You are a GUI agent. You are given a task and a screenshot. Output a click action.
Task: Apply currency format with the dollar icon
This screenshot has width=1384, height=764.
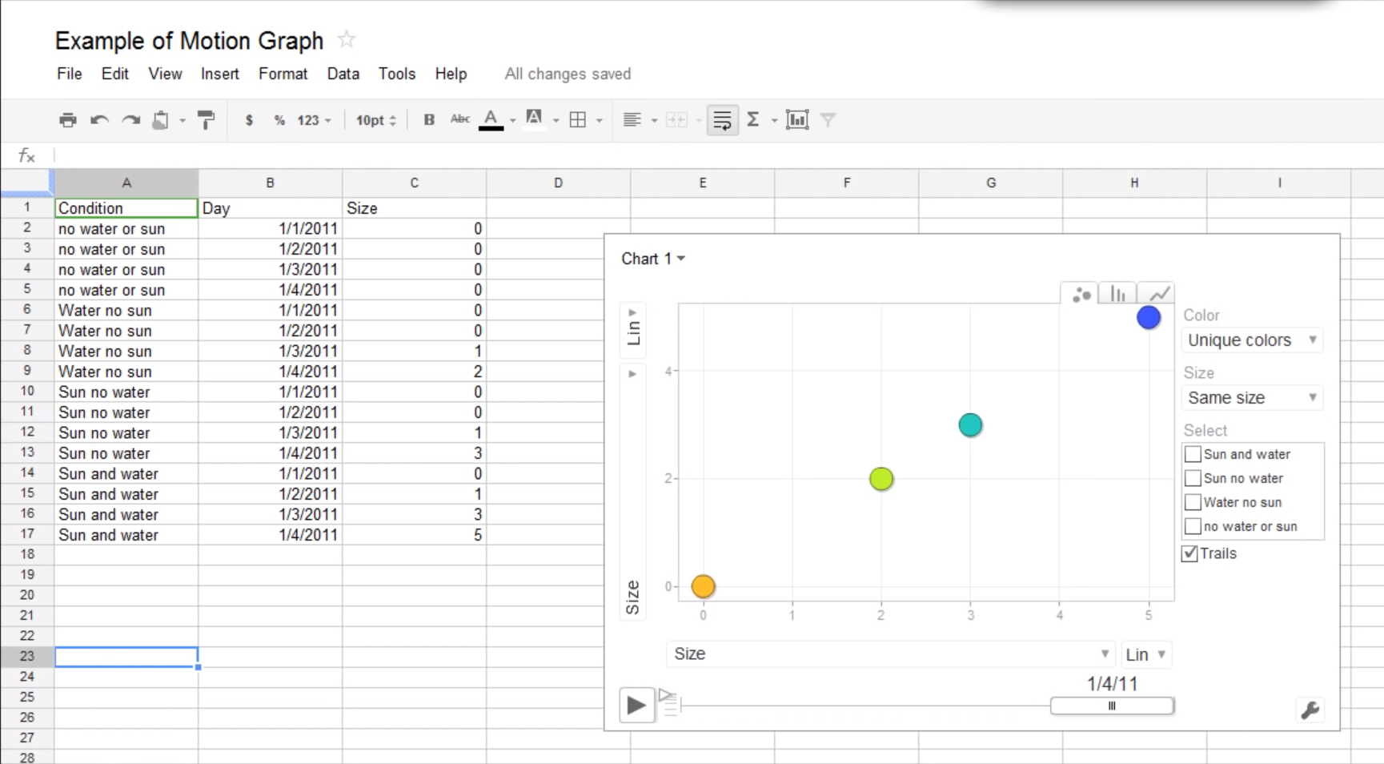pyautogui.click(x=248, y=119)
